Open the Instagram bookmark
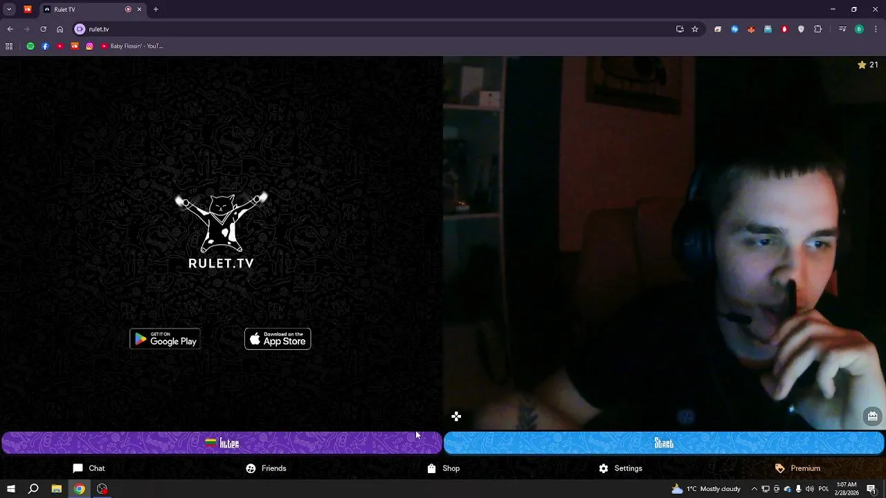886x498 pixels. [89, 46]
